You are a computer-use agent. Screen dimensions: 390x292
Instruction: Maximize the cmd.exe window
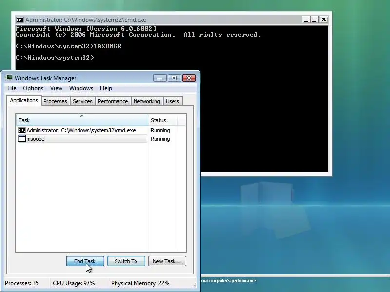tap(314, 19)
